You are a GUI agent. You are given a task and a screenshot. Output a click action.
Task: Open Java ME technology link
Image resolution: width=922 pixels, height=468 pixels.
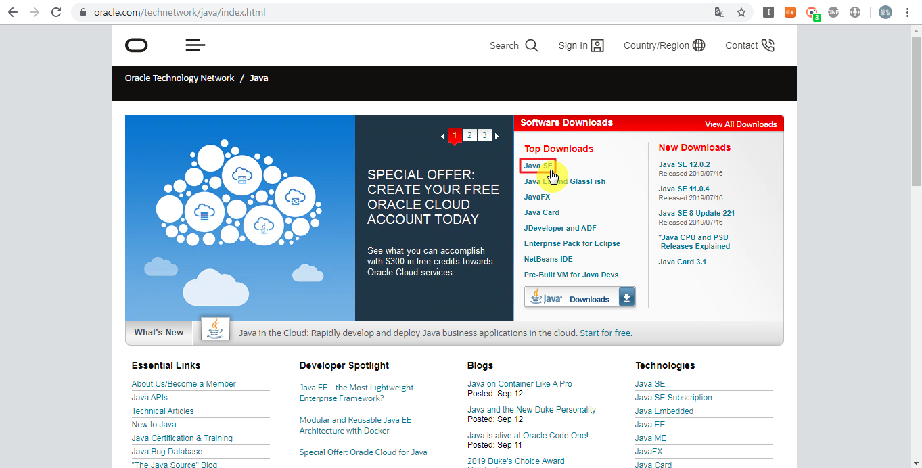(x=651, y=438)
